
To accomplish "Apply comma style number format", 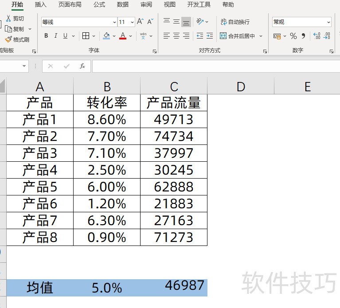I will [x=303, y=36].
